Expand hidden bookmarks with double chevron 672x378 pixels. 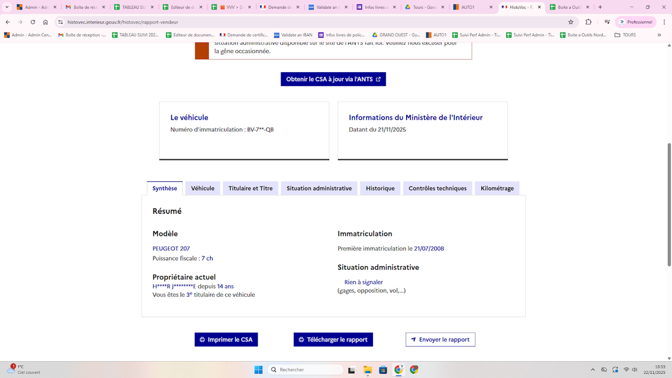pos(659,35)
